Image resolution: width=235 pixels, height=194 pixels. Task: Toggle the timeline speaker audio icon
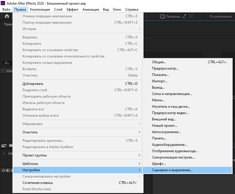coord(8,170)
